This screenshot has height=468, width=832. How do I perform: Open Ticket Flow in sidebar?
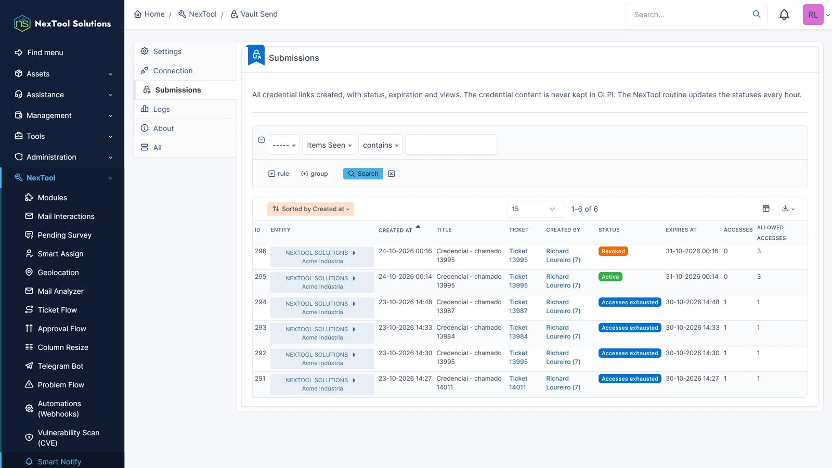[57, 310]
